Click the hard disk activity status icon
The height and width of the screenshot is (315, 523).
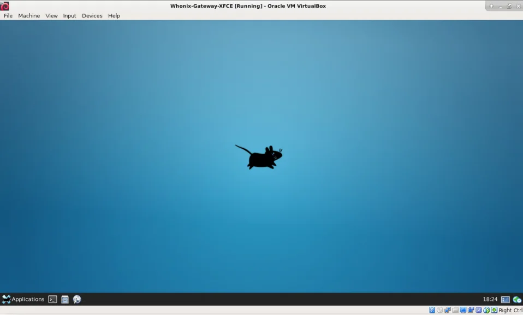432,310
